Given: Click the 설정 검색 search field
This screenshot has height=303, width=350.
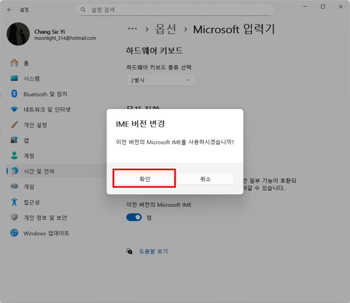Looking at the screenshot, I should 175,9.
